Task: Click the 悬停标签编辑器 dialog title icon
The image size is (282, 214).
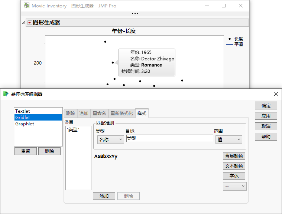Action: point(6,94)
